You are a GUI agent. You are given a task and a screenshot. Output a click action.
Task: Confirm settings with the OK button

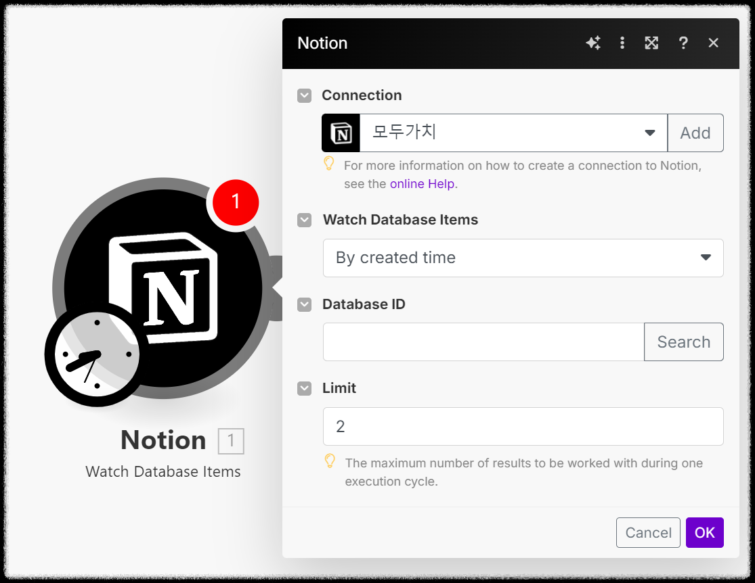pos(705,532)
